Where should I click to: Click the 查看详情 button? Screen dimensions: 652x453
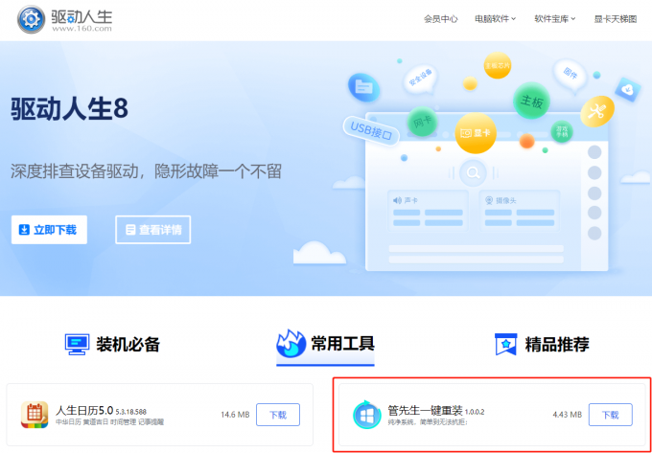[153, 230]
